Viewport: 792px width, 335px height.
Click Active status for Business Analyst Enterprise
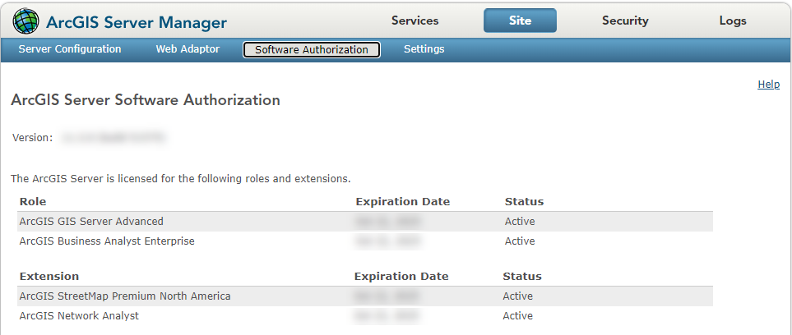point(520,241)
